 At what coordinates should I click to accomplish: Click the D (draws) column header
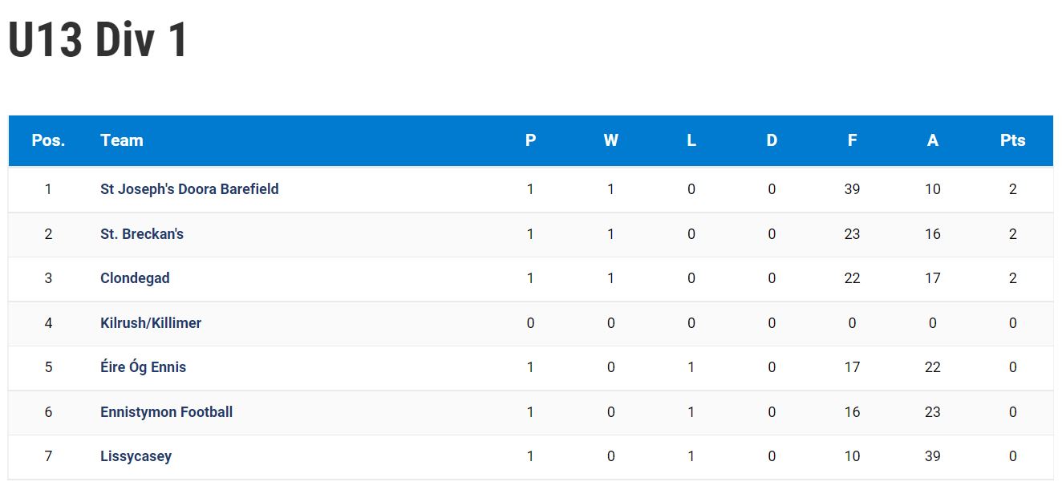click(772, 140)
